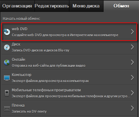Expand the Онлайн option chevron
Screen dimensions: 139x117
(132, 62)
